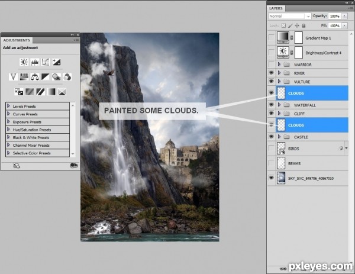This screenshot has height=274, width=355.
Task: Show the WARRIOR group
Action: (x=271, y=65)
